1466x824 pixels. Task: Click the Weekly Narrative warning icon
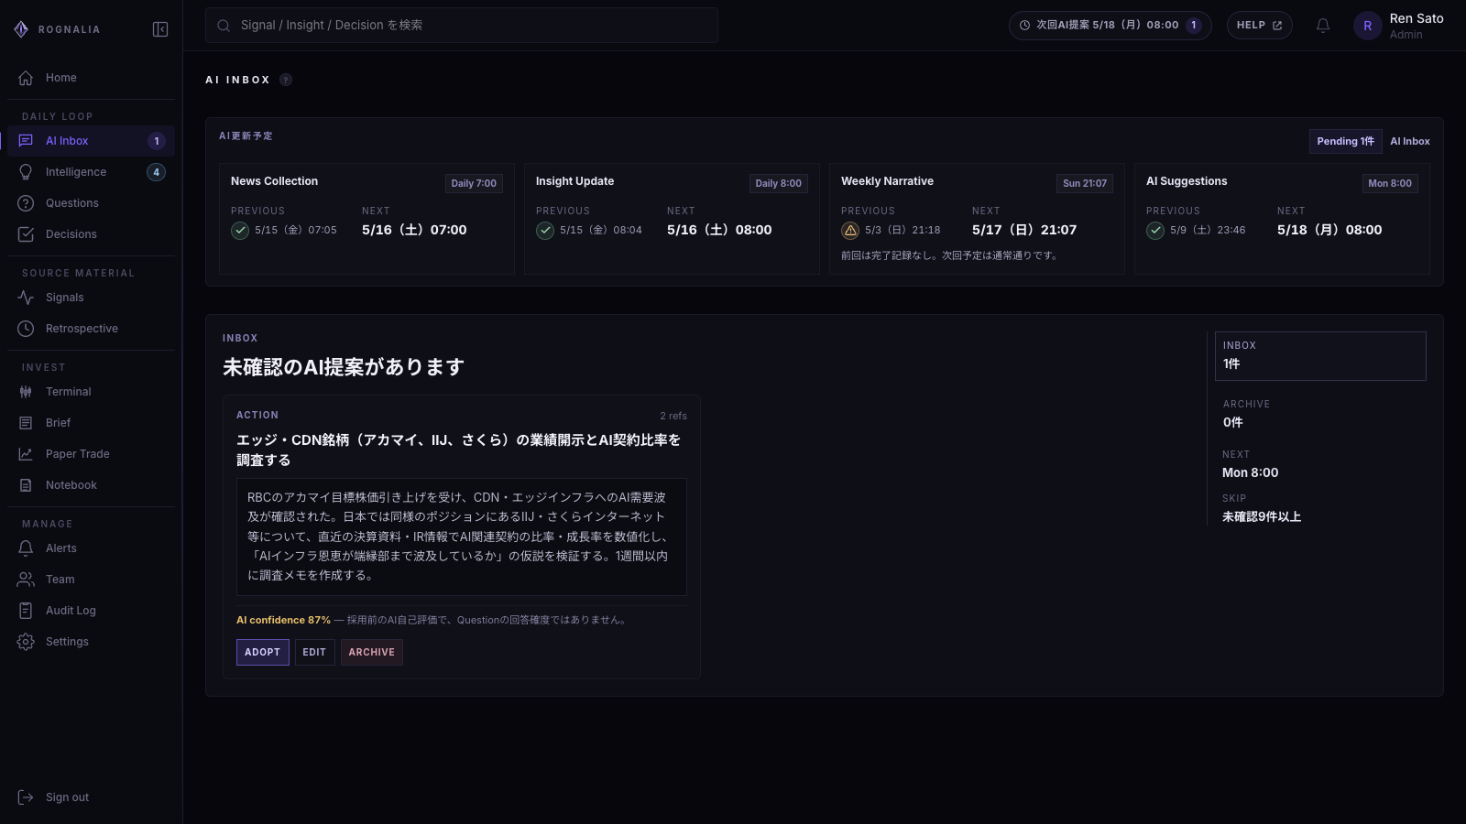pos(850,231)
